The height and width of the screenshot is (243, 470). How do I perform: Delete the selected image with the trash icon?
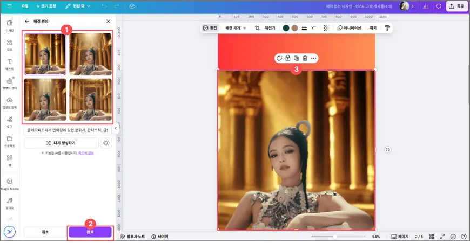click(x=305, y=58)
